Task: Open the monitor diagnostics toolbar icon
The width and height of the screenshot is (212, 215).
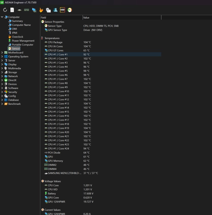Action: 34,10
